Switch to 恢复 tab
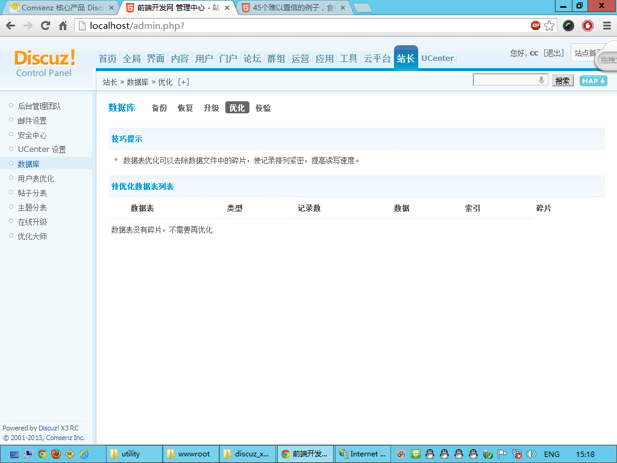617x463 pixels. (186, 108)
